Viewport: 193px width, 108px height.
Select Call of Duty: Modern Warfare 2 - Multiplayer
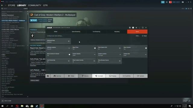pos(13,21)
